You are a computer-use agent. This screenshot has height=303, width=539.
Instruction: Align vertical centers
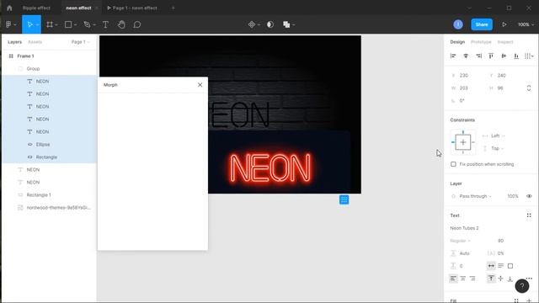(x=504, y=56)
